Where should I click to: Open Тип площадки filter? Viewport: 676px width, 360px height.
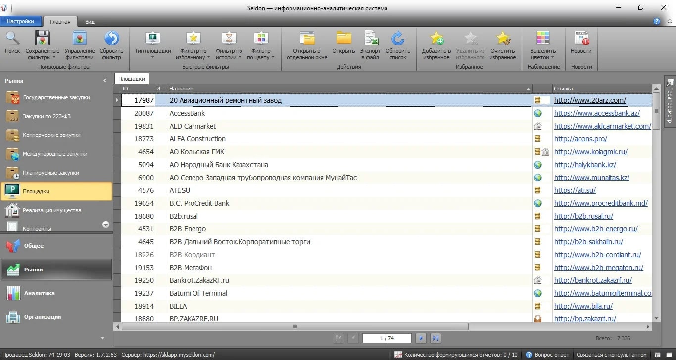click(x=153, y=45)
